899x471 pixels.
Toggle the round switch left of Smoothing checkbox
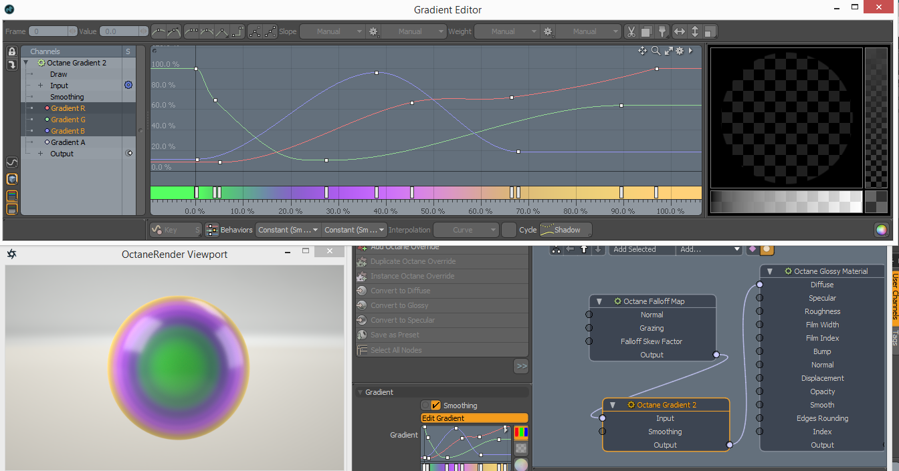click(425, 406)
